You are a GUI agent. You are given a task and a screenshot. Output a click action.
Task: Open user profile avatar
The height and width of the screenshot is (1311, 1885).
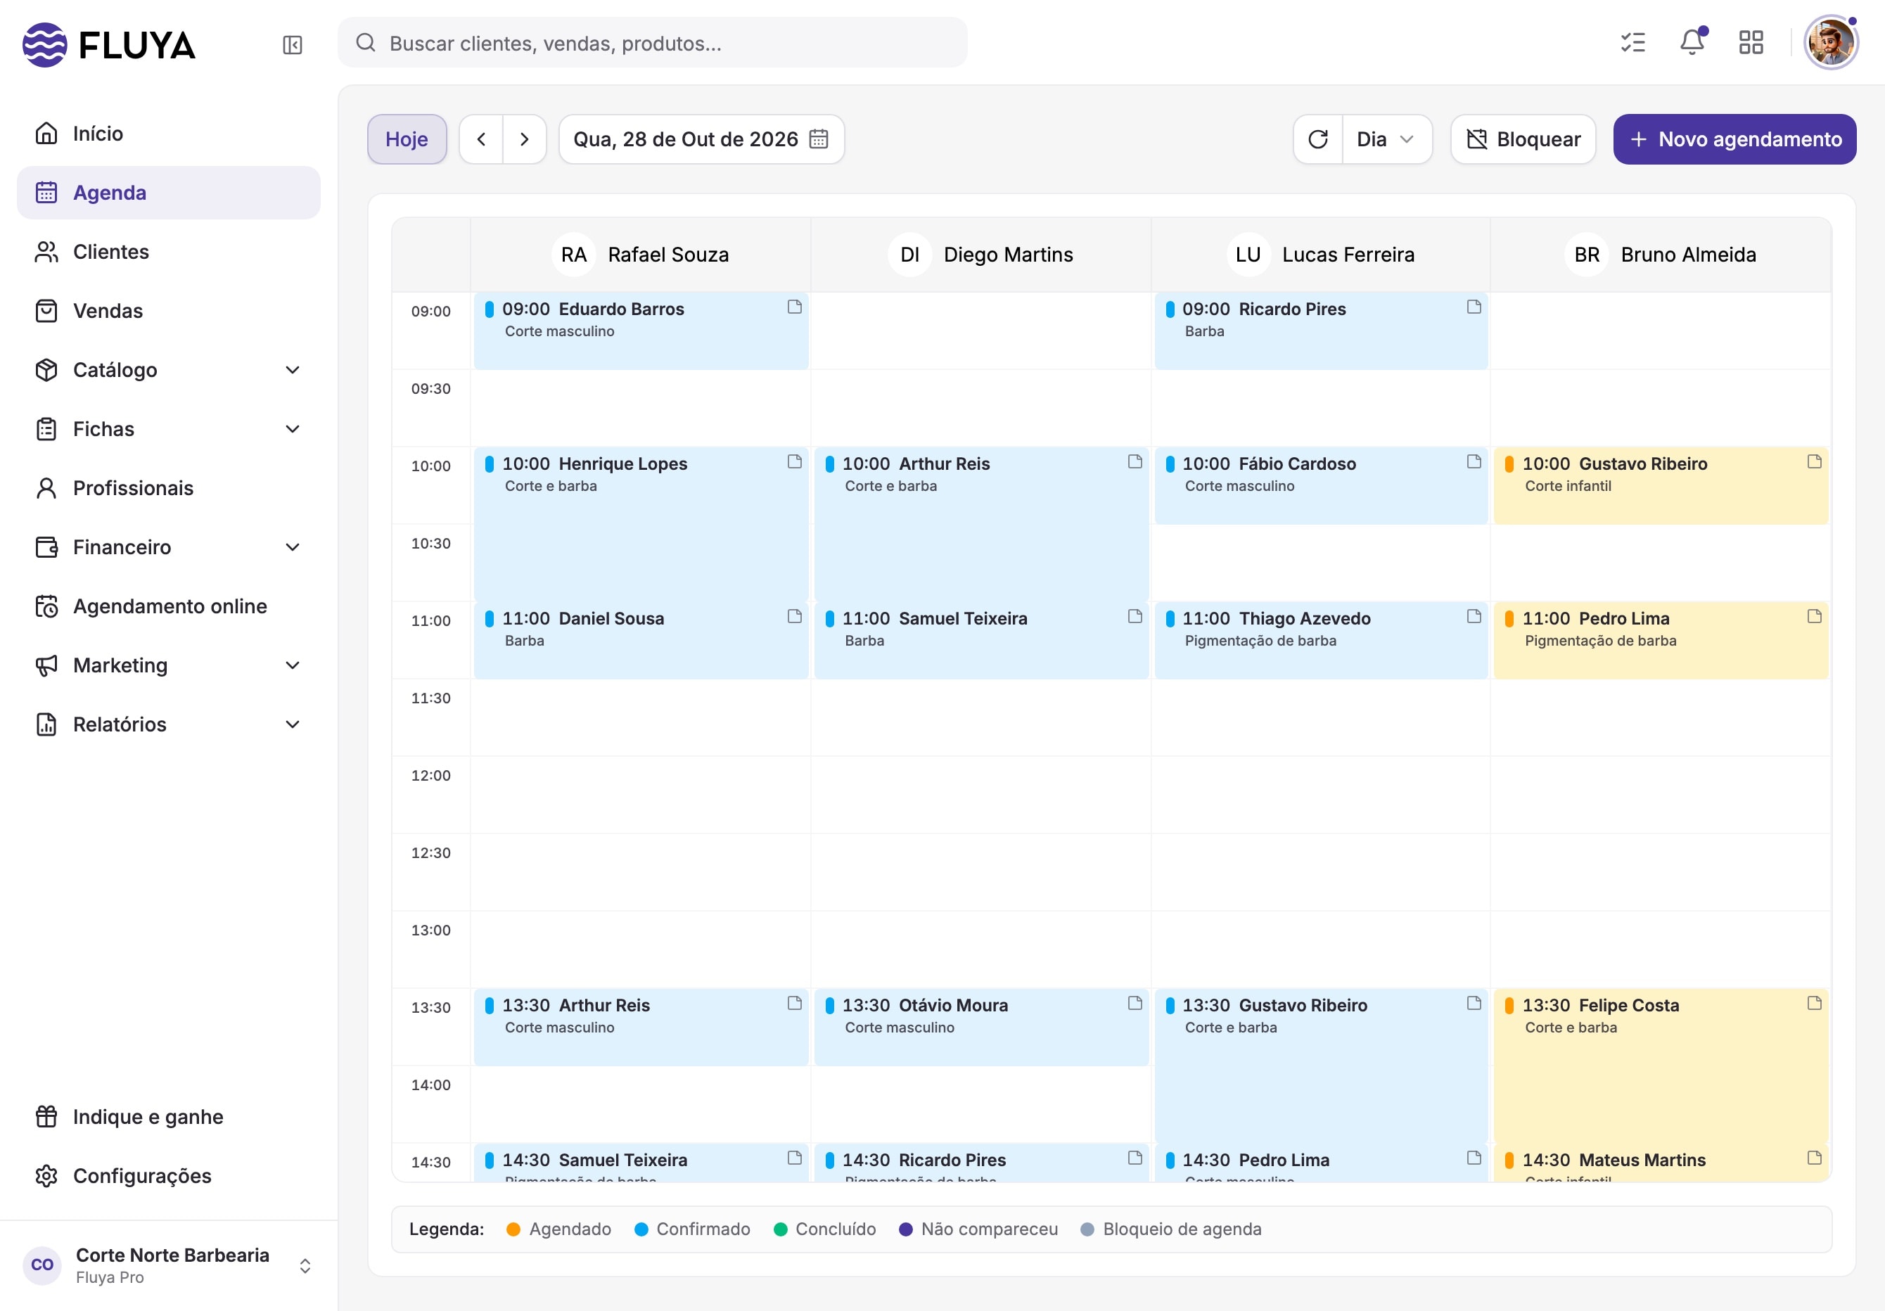tap(1830, 43)
